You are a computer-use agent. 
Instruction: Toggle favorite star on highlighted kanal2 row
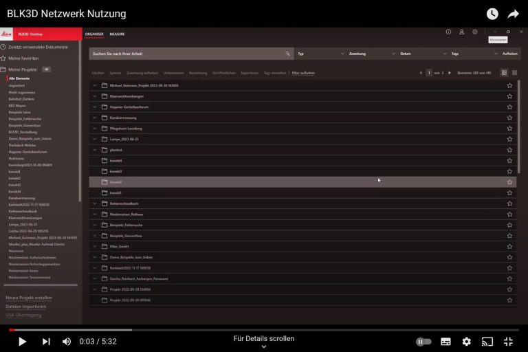[509, 182]
